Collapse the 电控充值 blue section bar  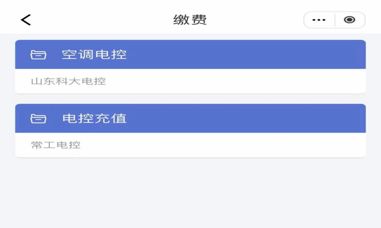pos(190,118)
